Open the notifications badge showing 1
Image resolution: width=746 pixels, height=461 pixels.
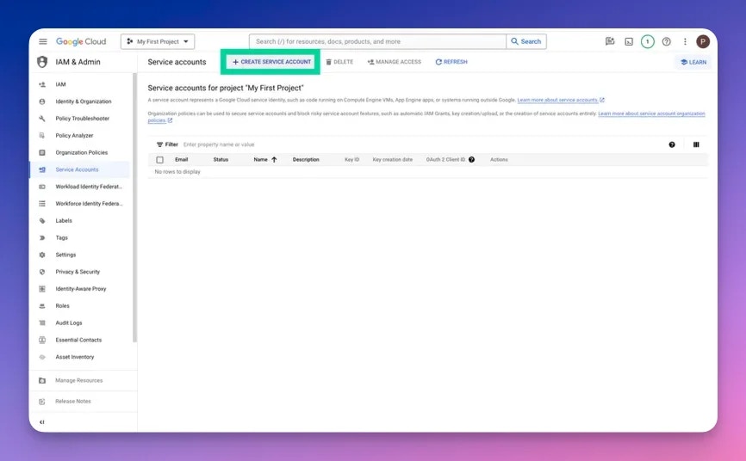coord(648,42)
